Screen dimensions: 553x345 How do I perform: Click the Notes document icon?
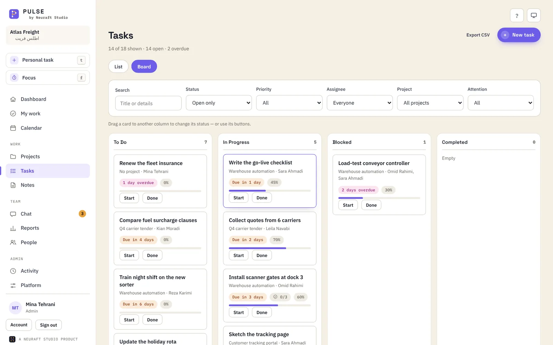coord(13,185)
